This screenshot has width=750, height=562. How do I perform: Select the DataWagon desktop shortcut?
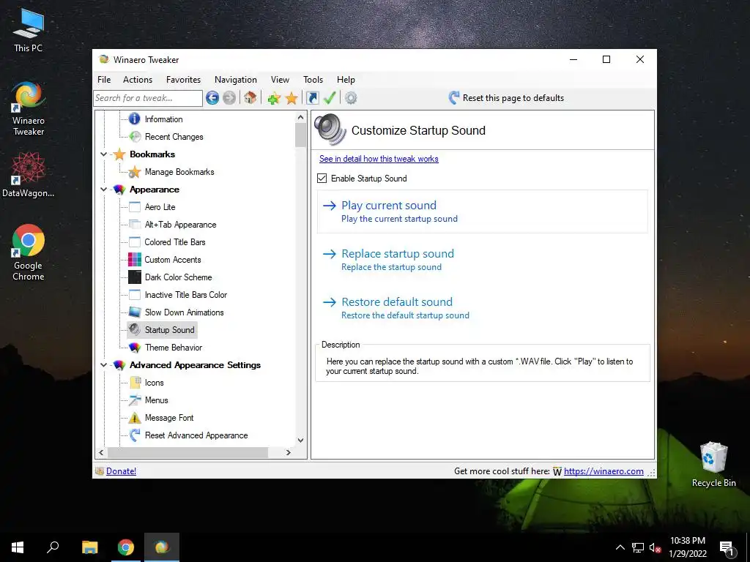tap(29, 175)
